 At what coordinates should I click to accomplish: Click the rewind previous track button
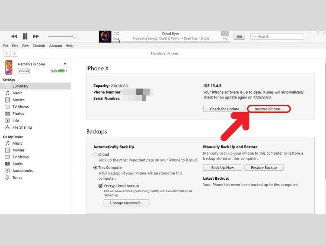(14, 36)
